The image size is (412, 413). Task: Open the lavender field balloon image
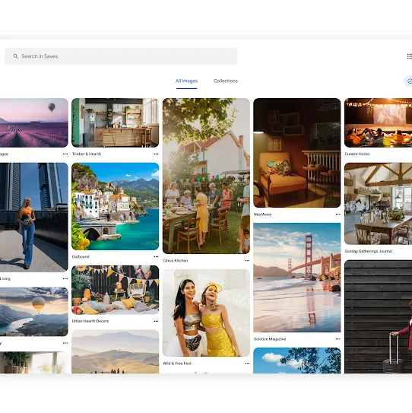[x=34, y=122]
